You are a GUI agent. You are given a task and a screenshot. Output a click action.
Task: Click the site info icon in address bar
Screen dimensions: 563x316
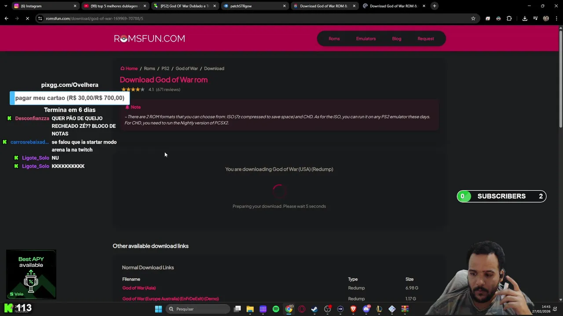40,18
